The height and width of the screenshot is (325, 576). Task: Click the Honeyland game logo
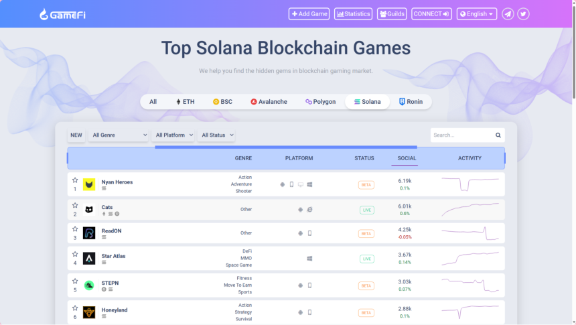click(x=89, y=312)
